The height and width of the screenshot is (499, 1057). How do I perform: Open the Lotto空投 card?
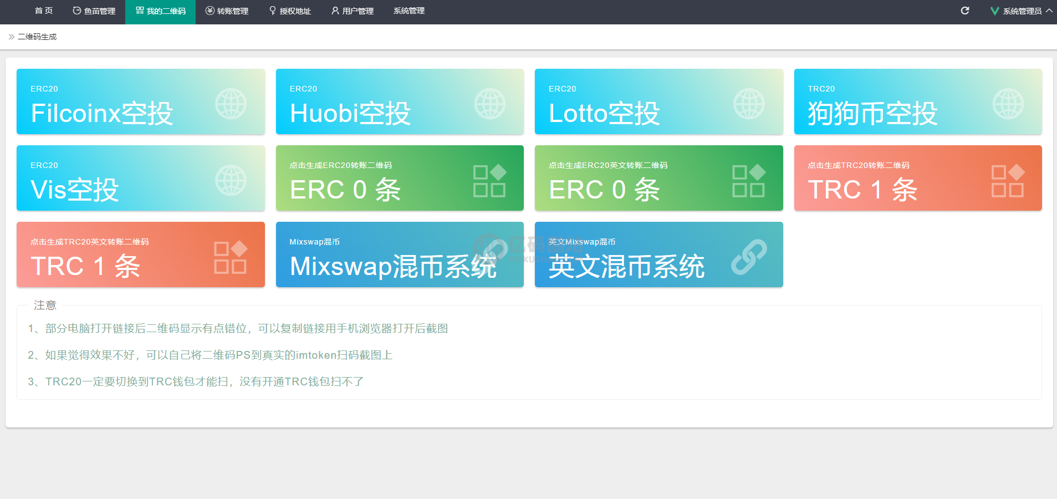[659, 101]
